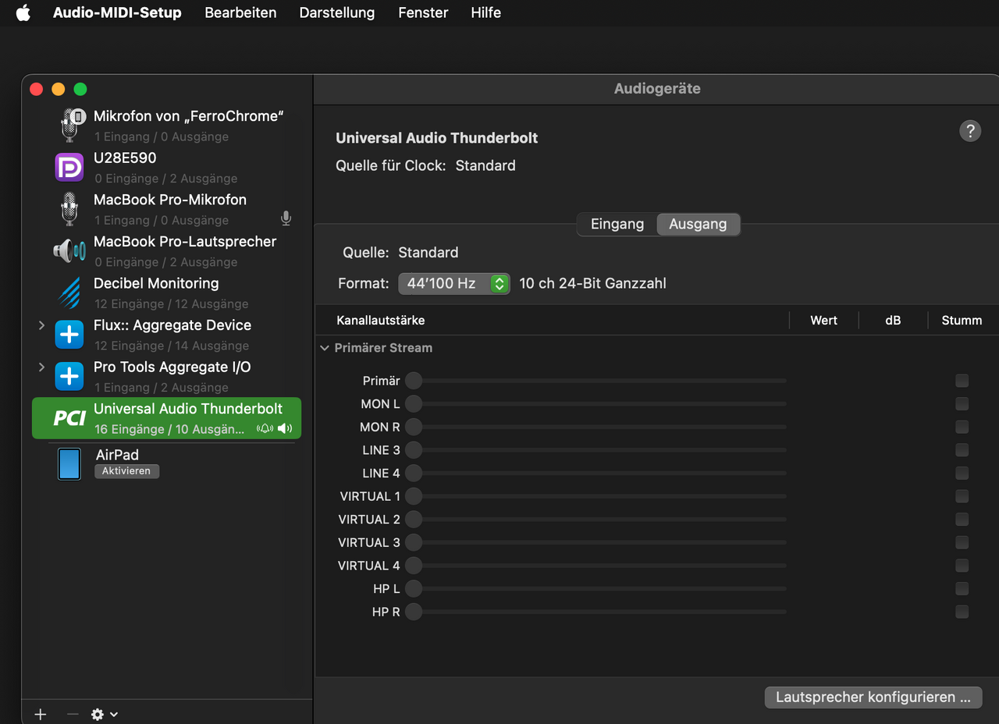
Task: Open the 44'100 Hz format dropdown
Action: pos(454,283)
